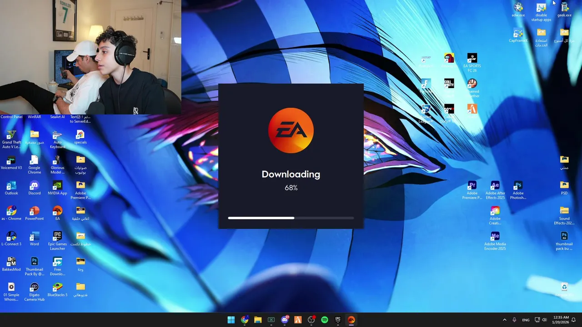
Task: Launch Word desktop shortcut
Action: pos(35,239)
